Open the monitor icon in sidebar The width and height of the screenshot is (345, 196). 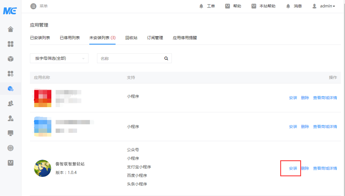click(x=11, y=133)
